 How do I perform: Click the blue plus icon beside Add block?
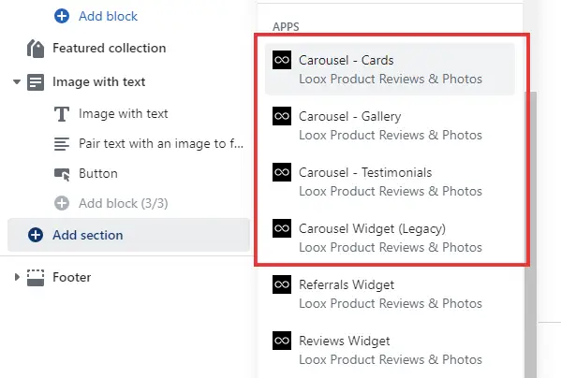(x=62, y=16)
